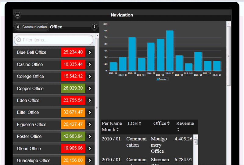
Task: Click the 20,156.00 value
Action: pyautogui.click(x=73, y=160)
